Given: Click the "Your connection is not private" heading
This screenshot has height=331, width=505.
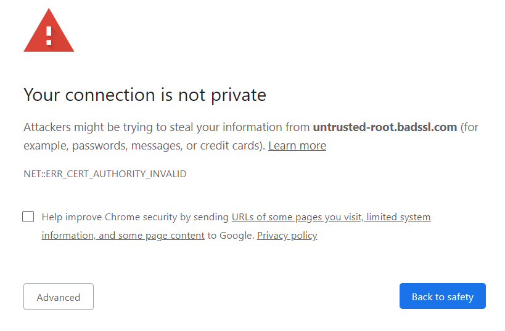Looking at the screenshot, I should [x=144, y=95].
